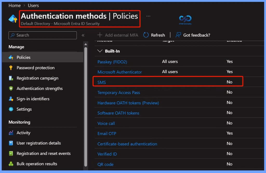Viewport: 266px width, 173px height.
Task: Click Add external MFA button
Action: point(118,35)
